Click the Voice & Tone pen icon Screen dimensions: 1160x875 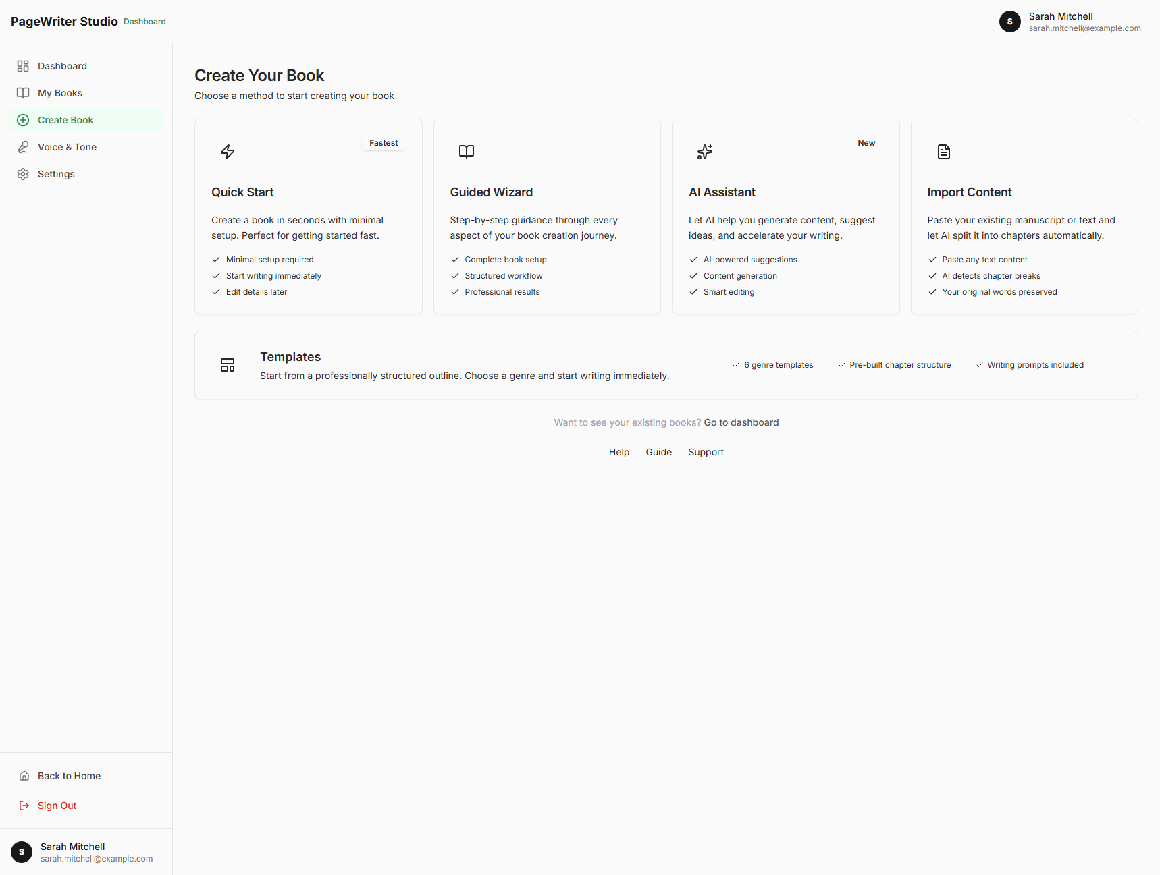tap(22, 146)
